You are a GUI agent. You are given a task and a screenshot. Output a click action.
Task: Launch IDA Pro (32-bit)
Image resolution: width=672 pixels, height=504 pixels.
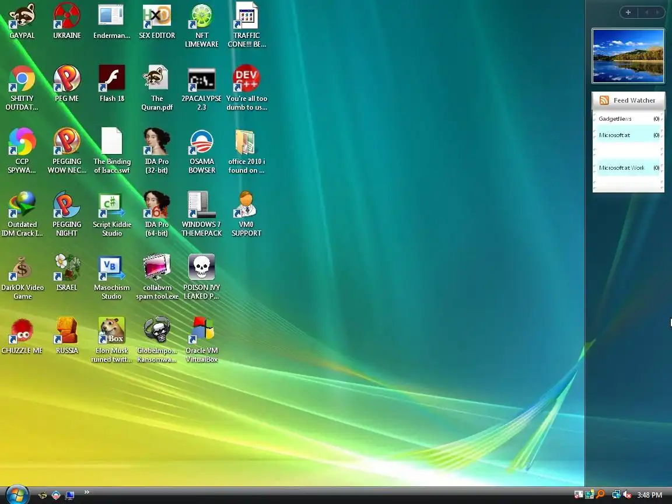click(x=157, y=151)
